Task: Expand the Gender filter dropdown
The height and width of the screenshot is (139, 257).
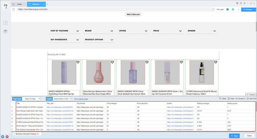Action: click(x=202, y=31)
